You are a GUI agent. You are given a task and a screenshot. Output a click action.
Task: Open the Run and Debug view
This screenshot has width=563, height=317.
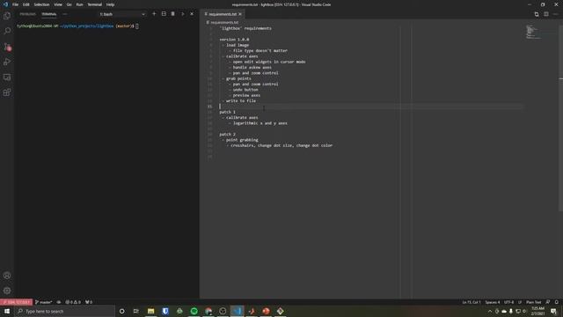(7, 62)
